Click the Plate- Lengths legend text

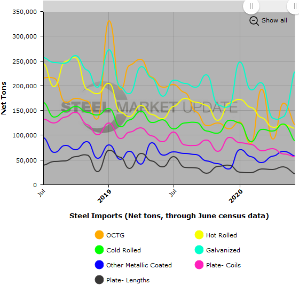point(128,280)
